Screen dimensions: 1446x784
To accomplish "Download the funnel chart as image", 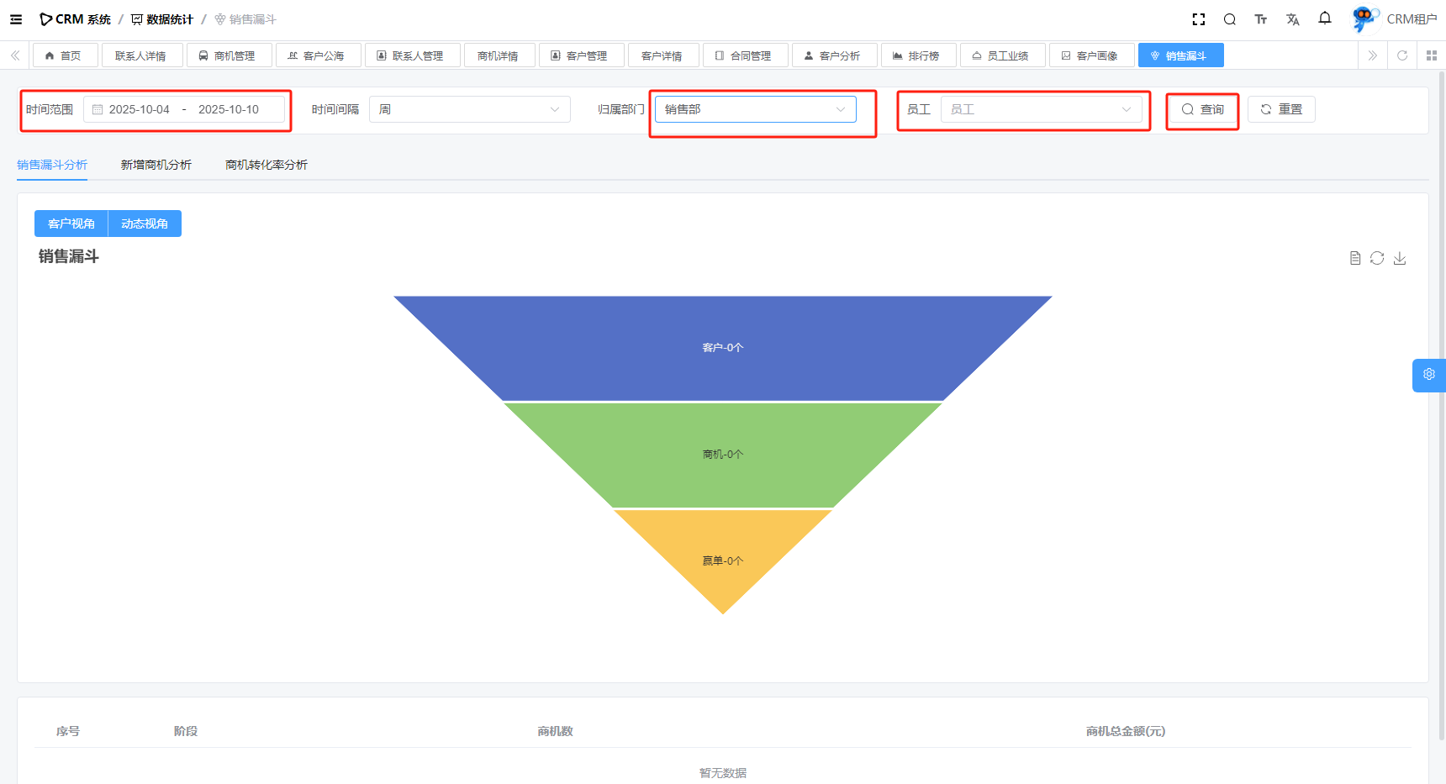I will (1400, 258).
